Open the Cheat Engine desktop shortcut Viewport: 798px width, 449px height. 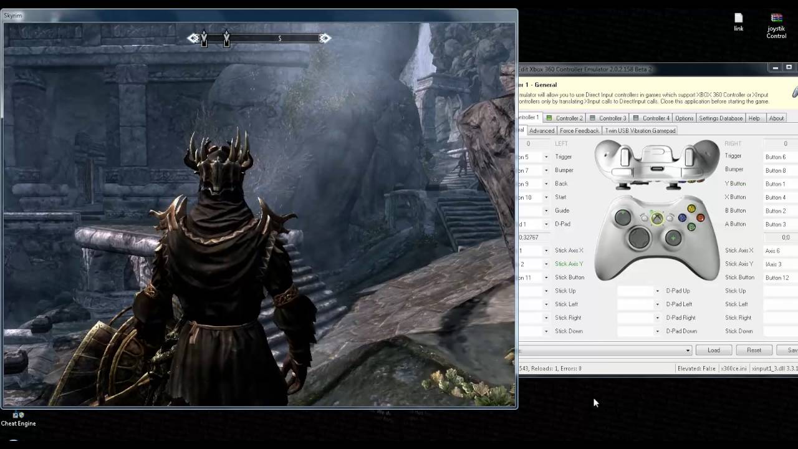[18, 418]
